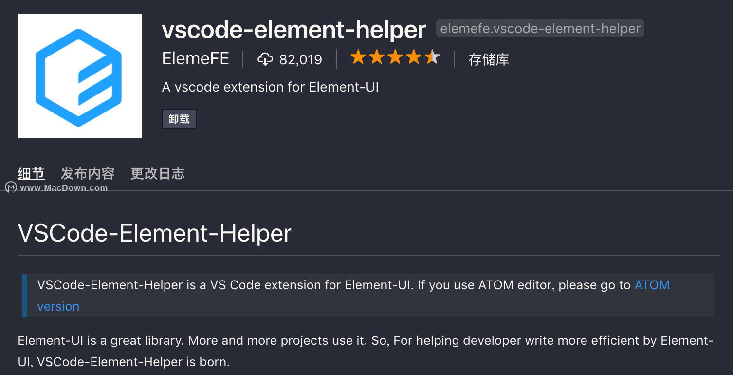Click the VSCode-Element-Helper readme heading

(155, 233)
